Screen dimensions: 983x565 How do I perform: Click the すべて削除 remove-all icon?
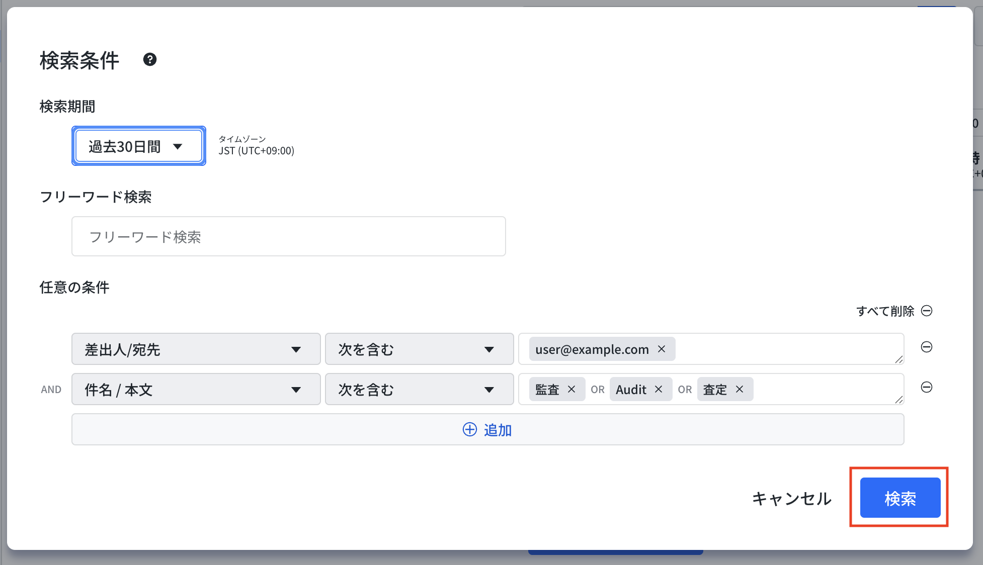click(x=927, y=311)
